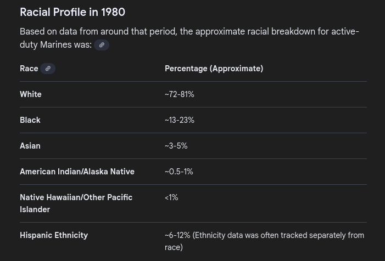
Task: Click "American Indian/Alaska Native" row label
Action: (77, 172)
